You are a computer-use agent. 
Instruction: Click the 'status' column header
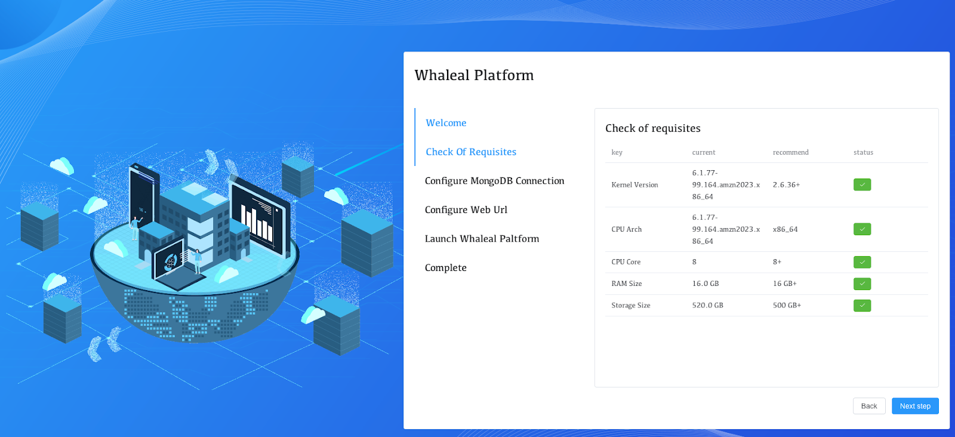coord(863,153)
